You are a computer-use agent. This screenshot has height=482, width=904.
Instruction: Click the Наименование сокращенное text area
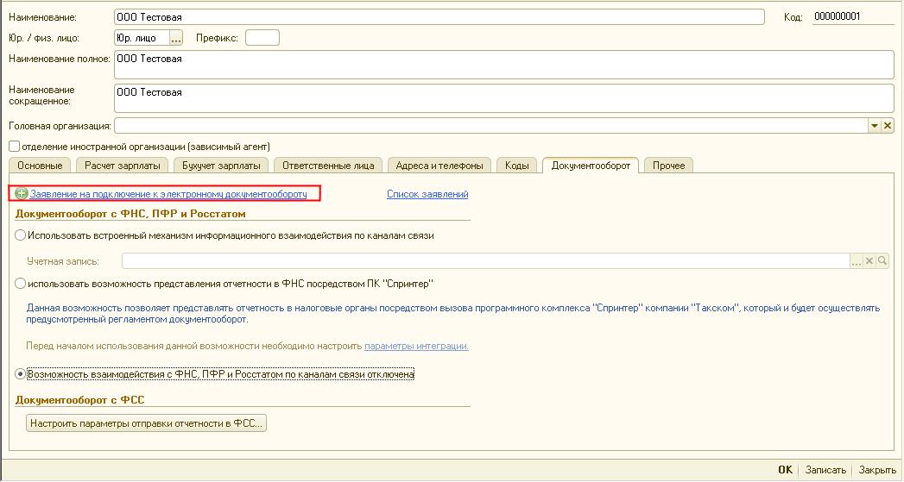pyautogui.click(x=504, y=98)
